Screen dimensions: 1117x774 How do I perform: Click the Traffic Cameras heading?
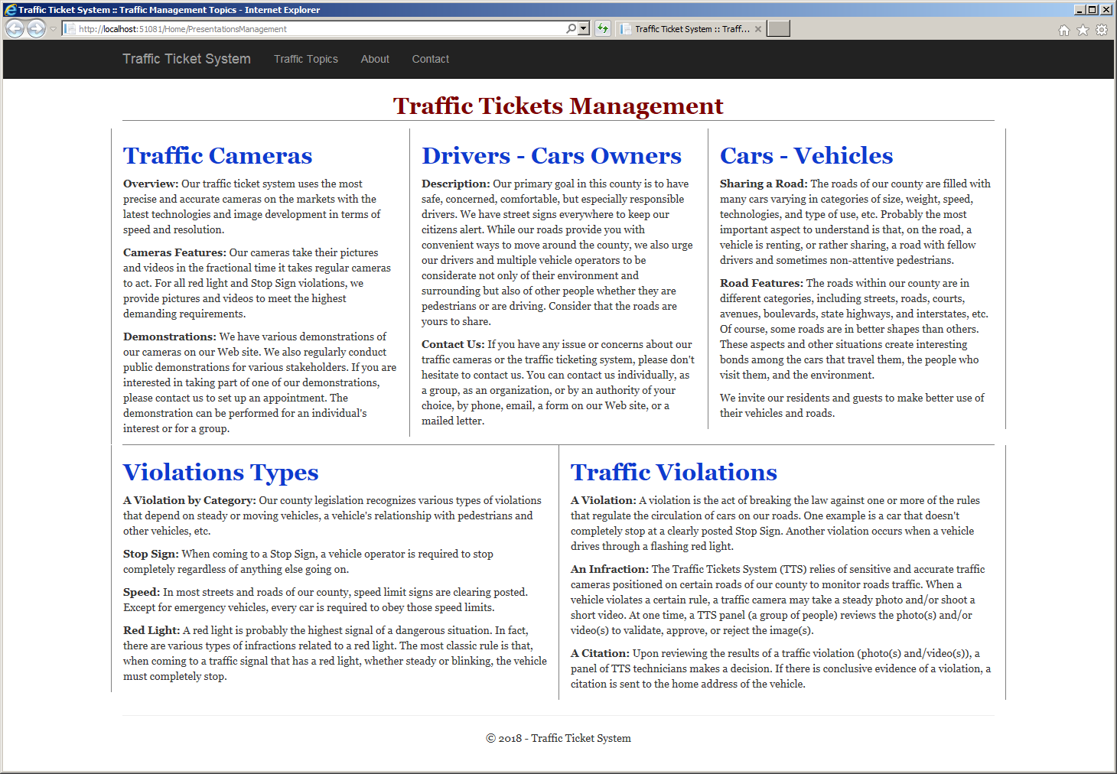point(218,155)
